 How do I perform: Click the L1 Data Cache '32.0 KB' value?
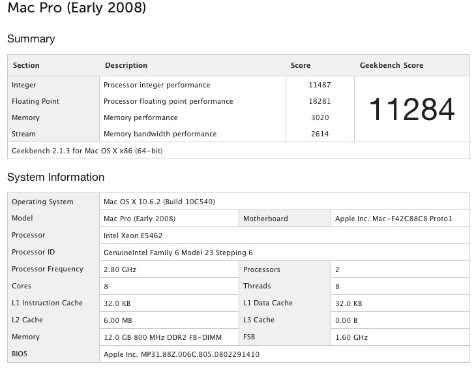click(348, 304)
